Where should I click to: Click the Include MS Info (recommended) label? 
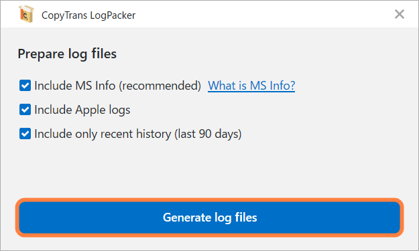(x=118, y=86)
